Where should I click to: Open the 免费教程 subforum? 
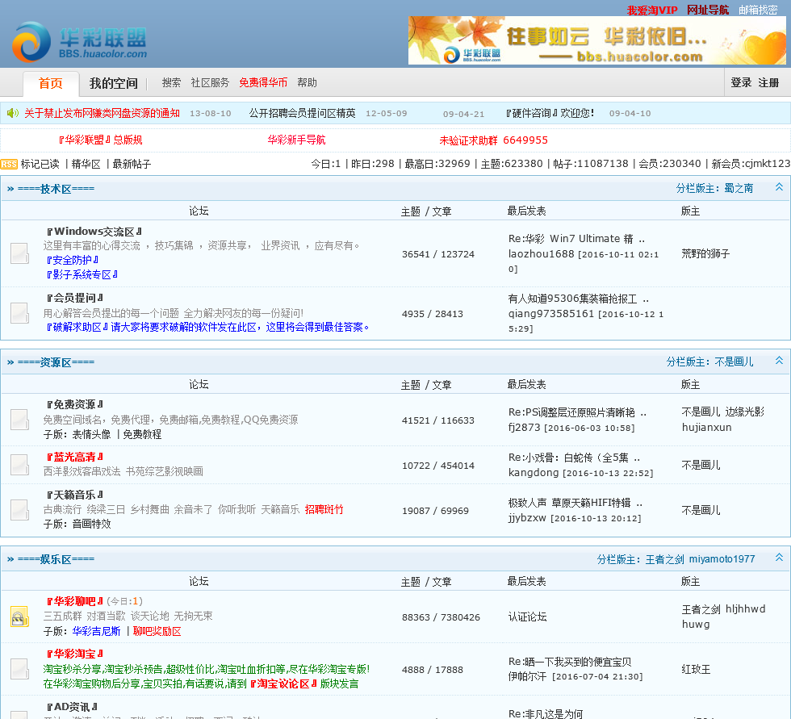click(142, 434)
